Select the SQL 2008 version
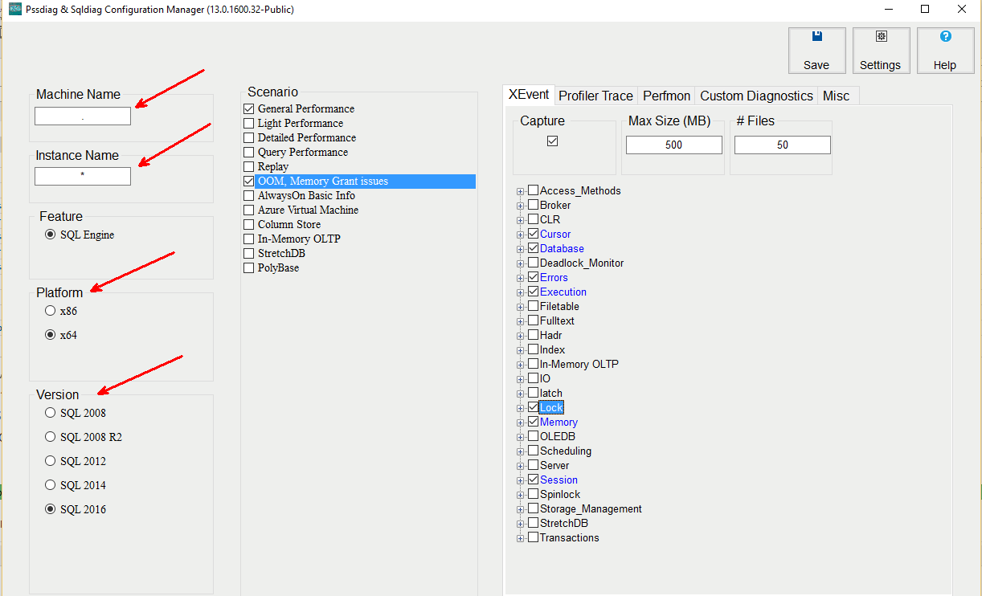This screenshot has width=982, height=596. coord(51,413)
